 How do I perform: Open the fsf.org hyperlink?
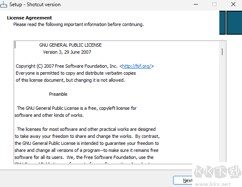[136, 66]
